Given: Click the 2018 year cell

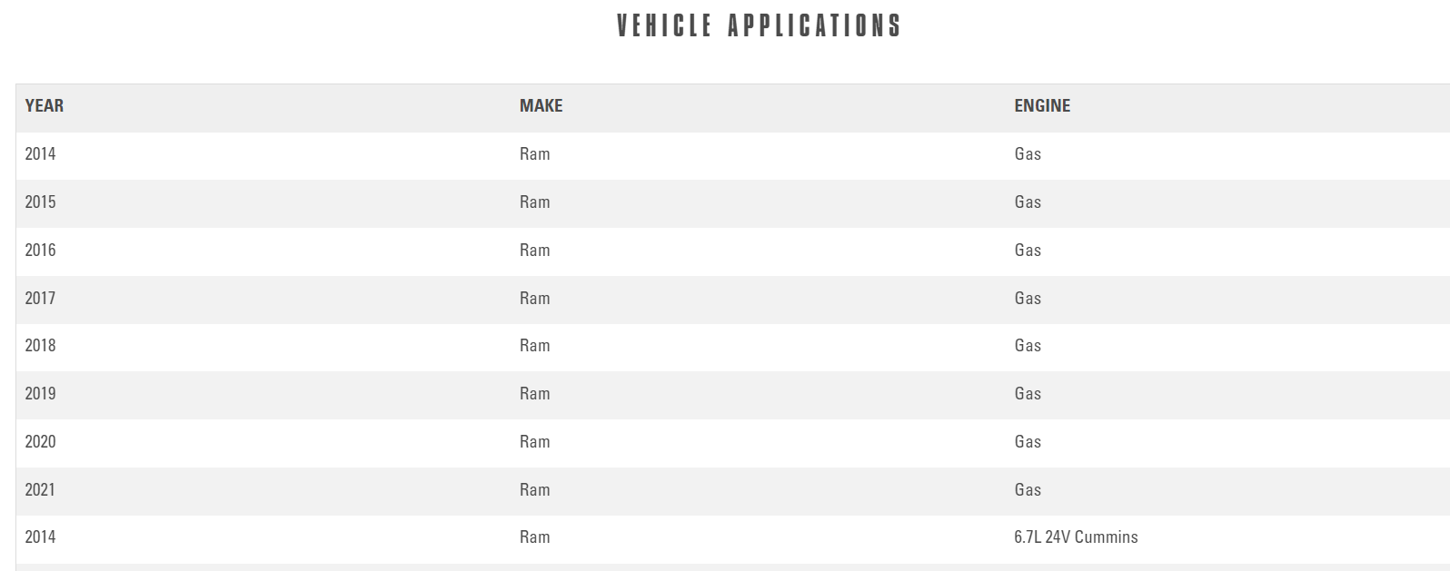Looking at the screenshot, I should click(40, 346).
